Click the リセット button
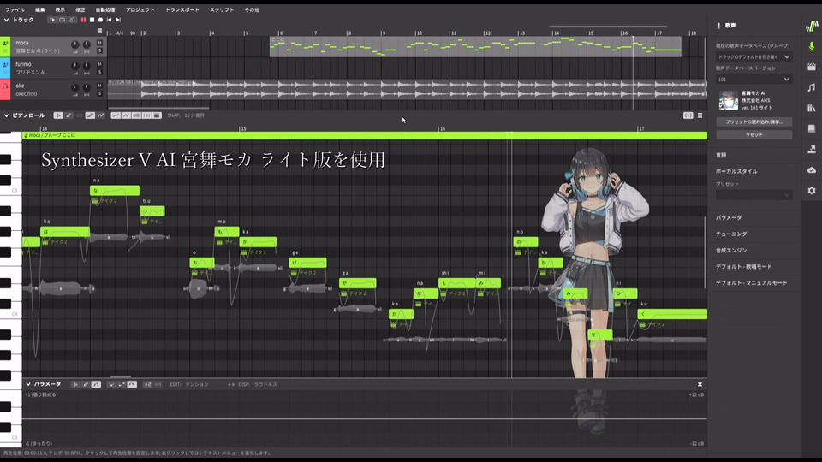This screenshot has width=822, height=462. 753,134
